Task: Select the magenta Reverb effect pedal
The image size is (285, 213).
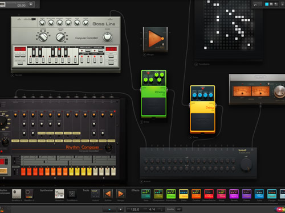Action: [234, 194]
